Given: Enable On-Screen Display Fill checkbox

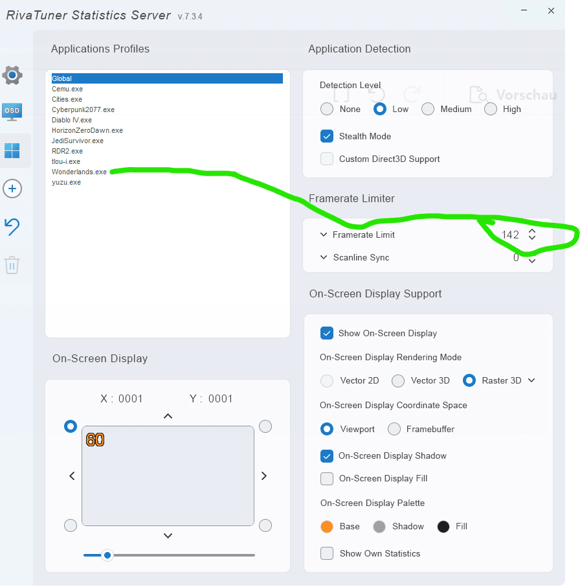Looking at the screenshot, I should (x=327, y=478).
